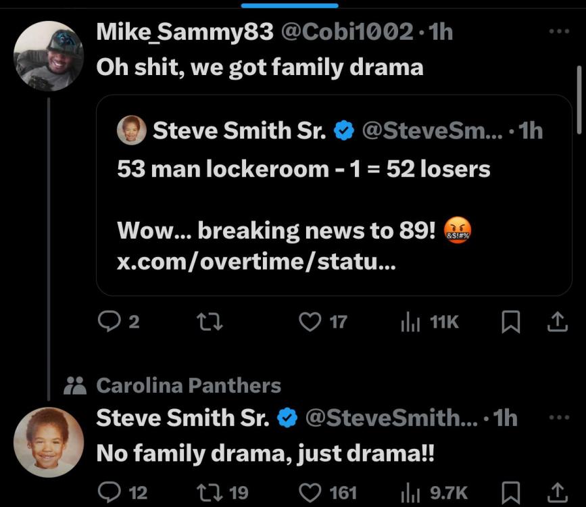
Task: Bookmark Steve Smith Sr.'s reply
Action: pyautogui.click(x=510, y=492)
